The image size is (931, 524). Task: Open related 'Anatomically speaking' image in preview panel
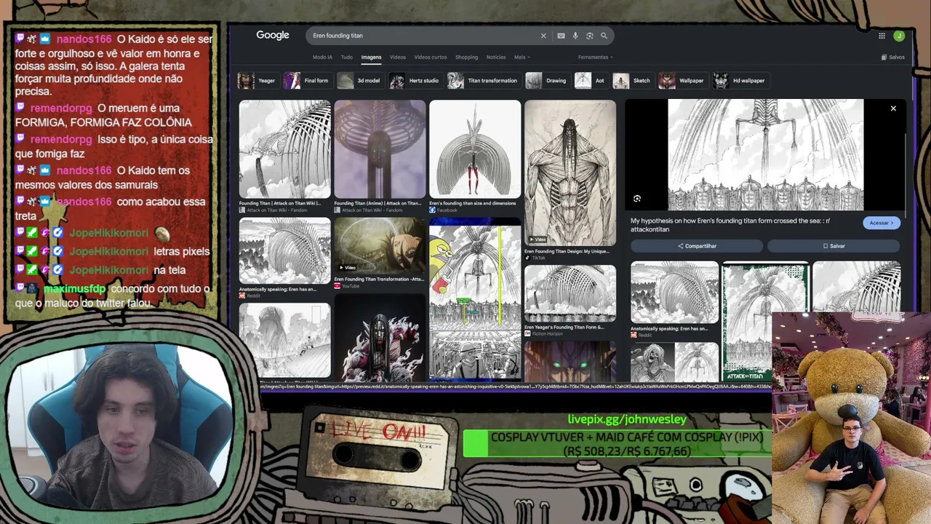pyautogui.click(x=674, y=293)
